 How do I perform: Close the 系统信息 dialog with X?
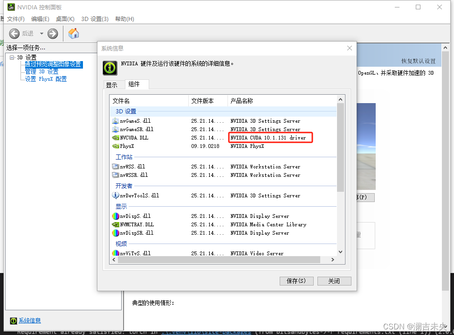point(350,48)
